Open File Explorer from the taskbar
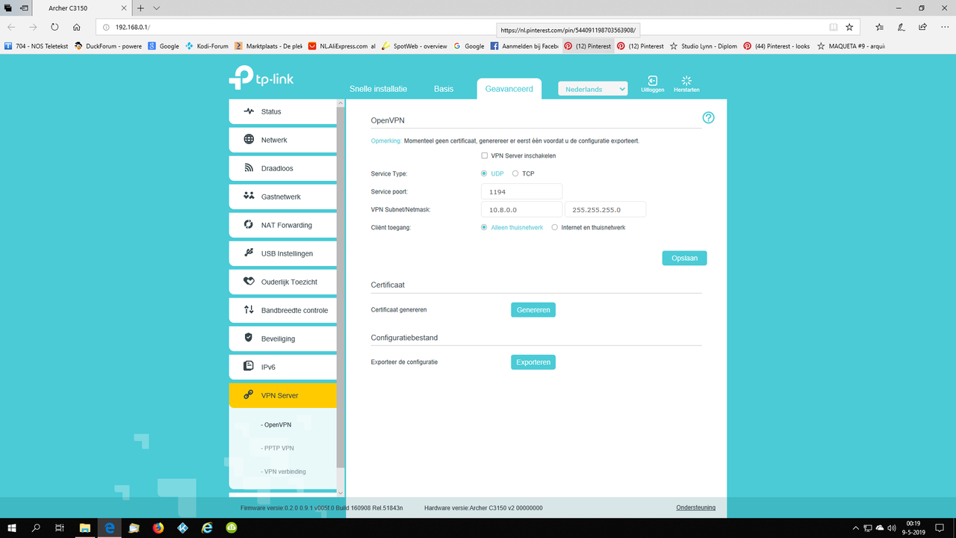The width and height of the screenshot is (956, 538). (84, 528)
